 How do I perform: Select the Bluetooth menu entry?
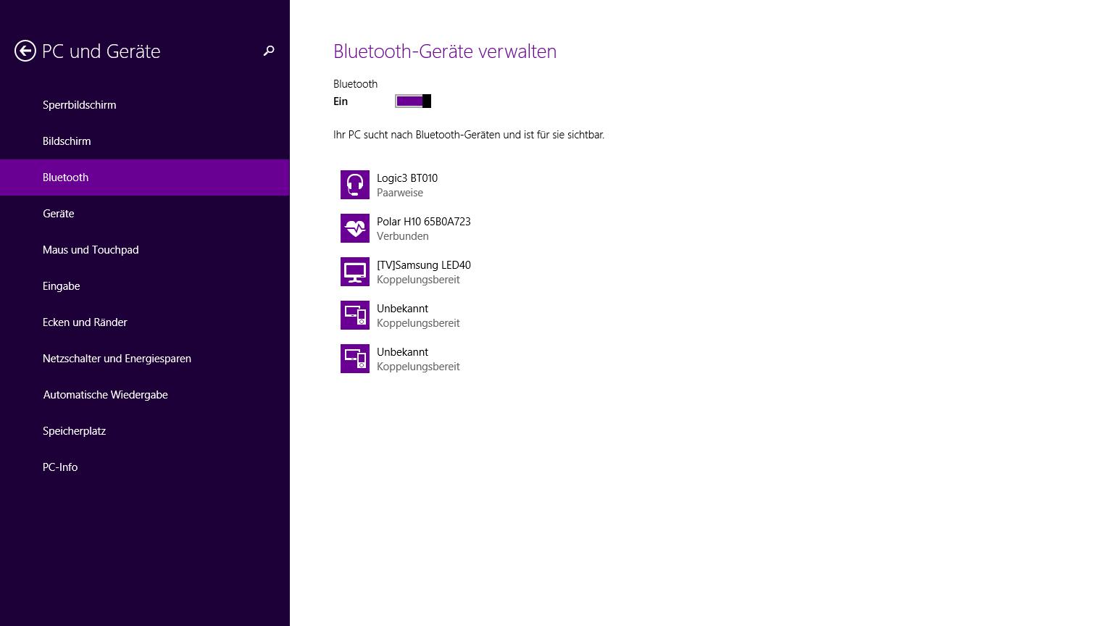145,178
